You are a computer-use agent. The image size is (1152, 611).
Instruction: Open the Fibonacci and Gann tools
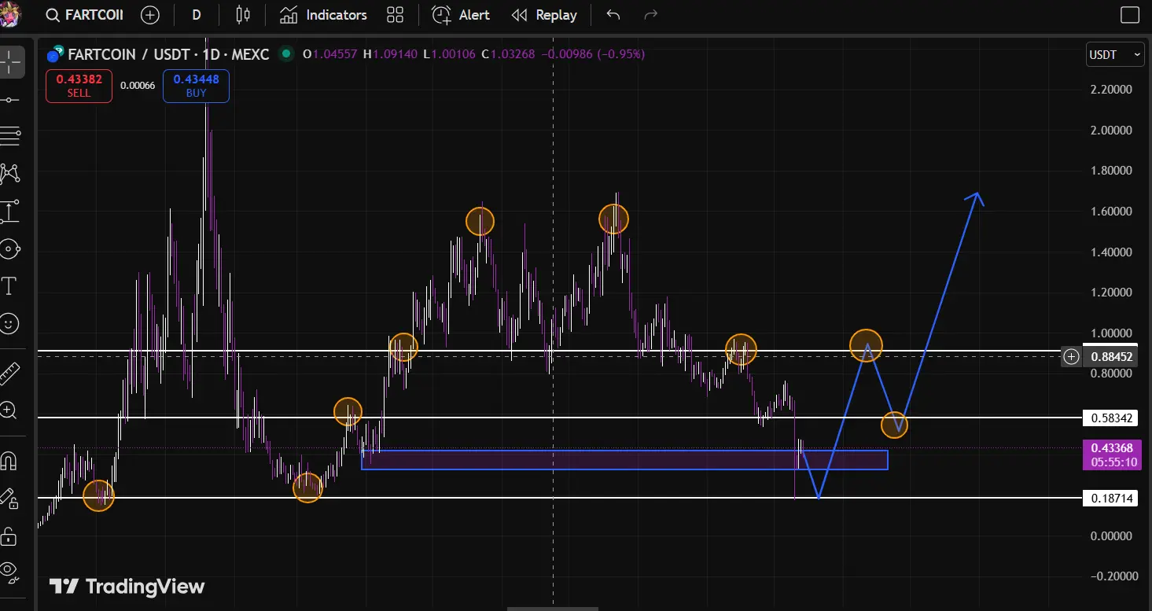click(10, 136)
